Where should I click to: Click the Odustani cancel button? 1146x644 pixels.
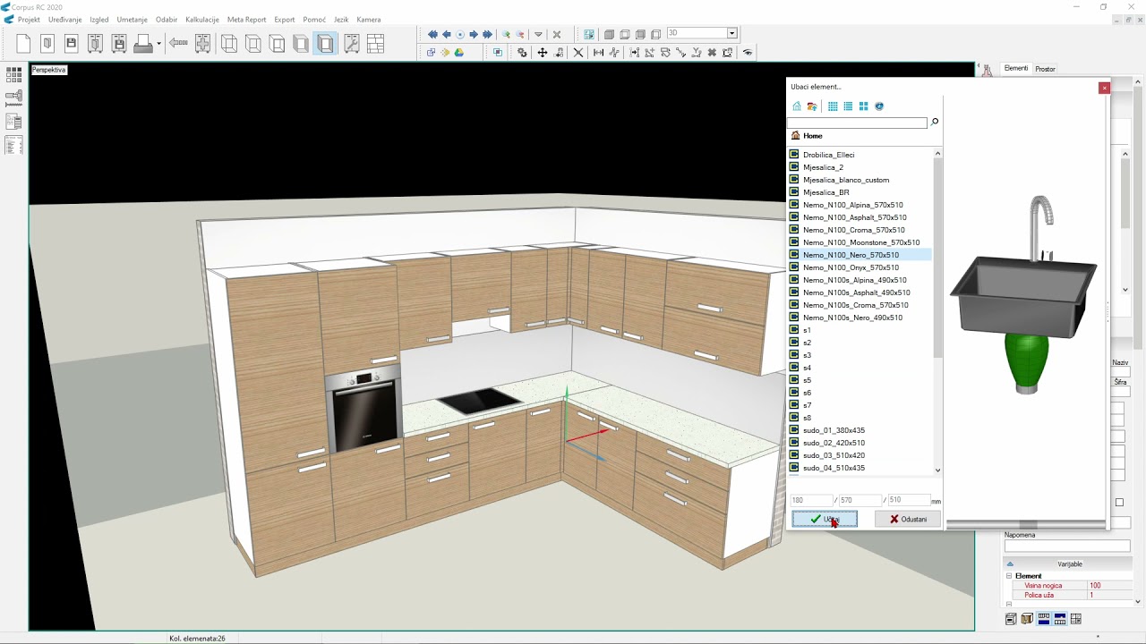click(908, 519)
